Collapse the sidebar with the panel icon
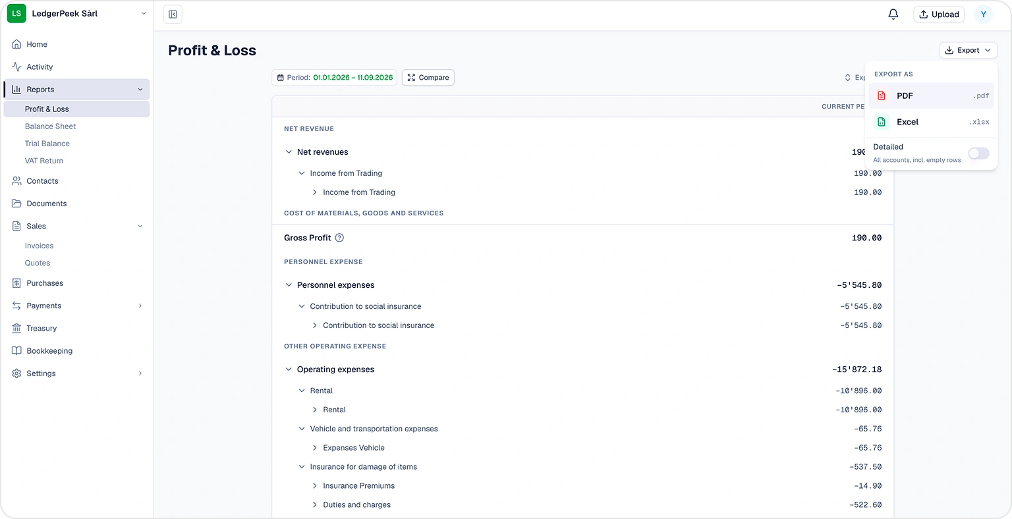The height and width of the screenshot is (519, 1012). tap(173, 14)
